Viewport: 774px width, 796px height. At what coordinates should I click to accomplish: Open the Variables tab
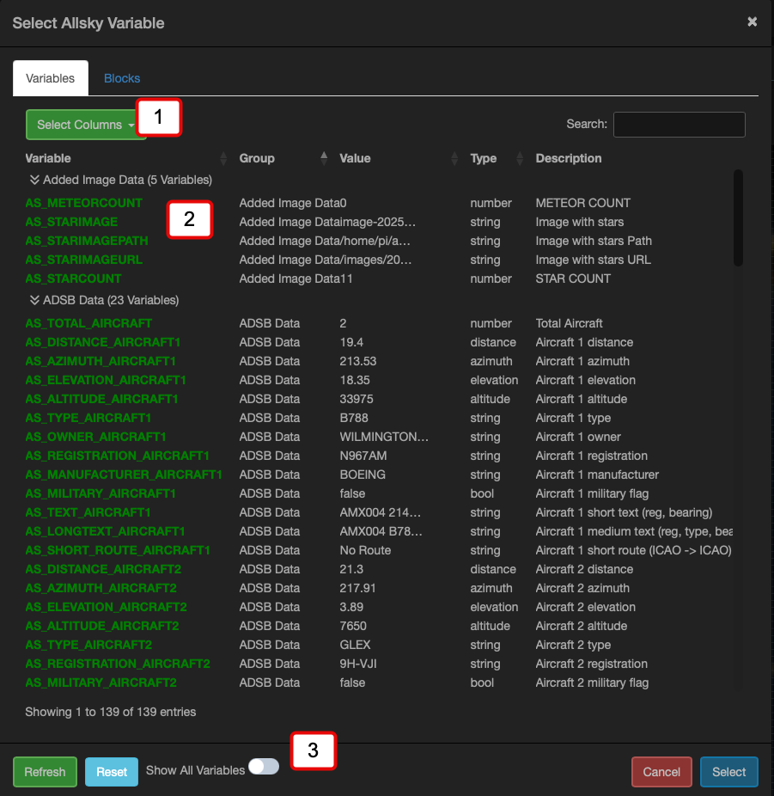click(50, 78)
